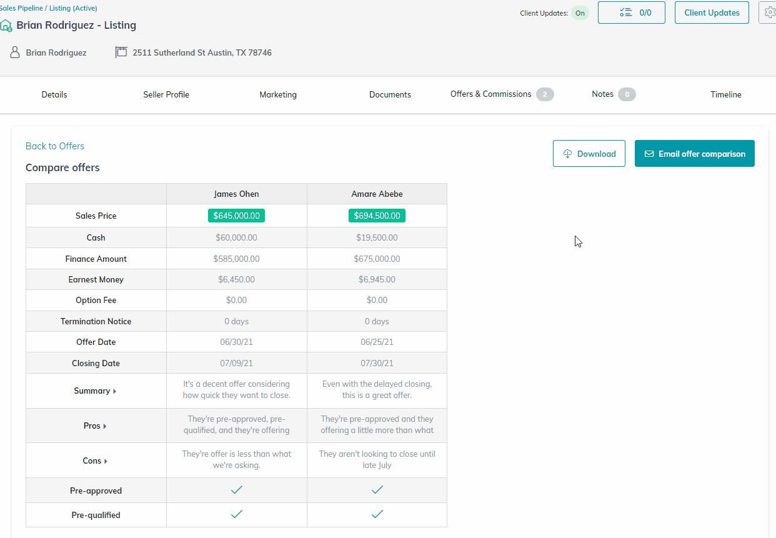
Task: Click the James Ohen column header
Action: point(237,194)
